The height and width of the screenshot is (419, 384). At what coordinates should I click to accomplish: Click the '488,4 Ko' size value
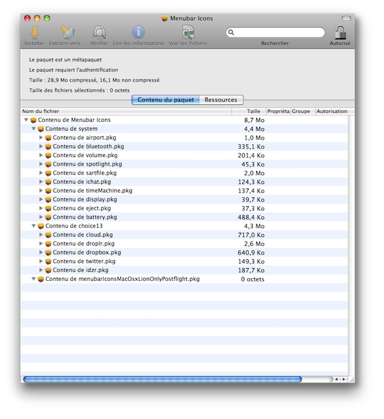(x=251, y=218)
